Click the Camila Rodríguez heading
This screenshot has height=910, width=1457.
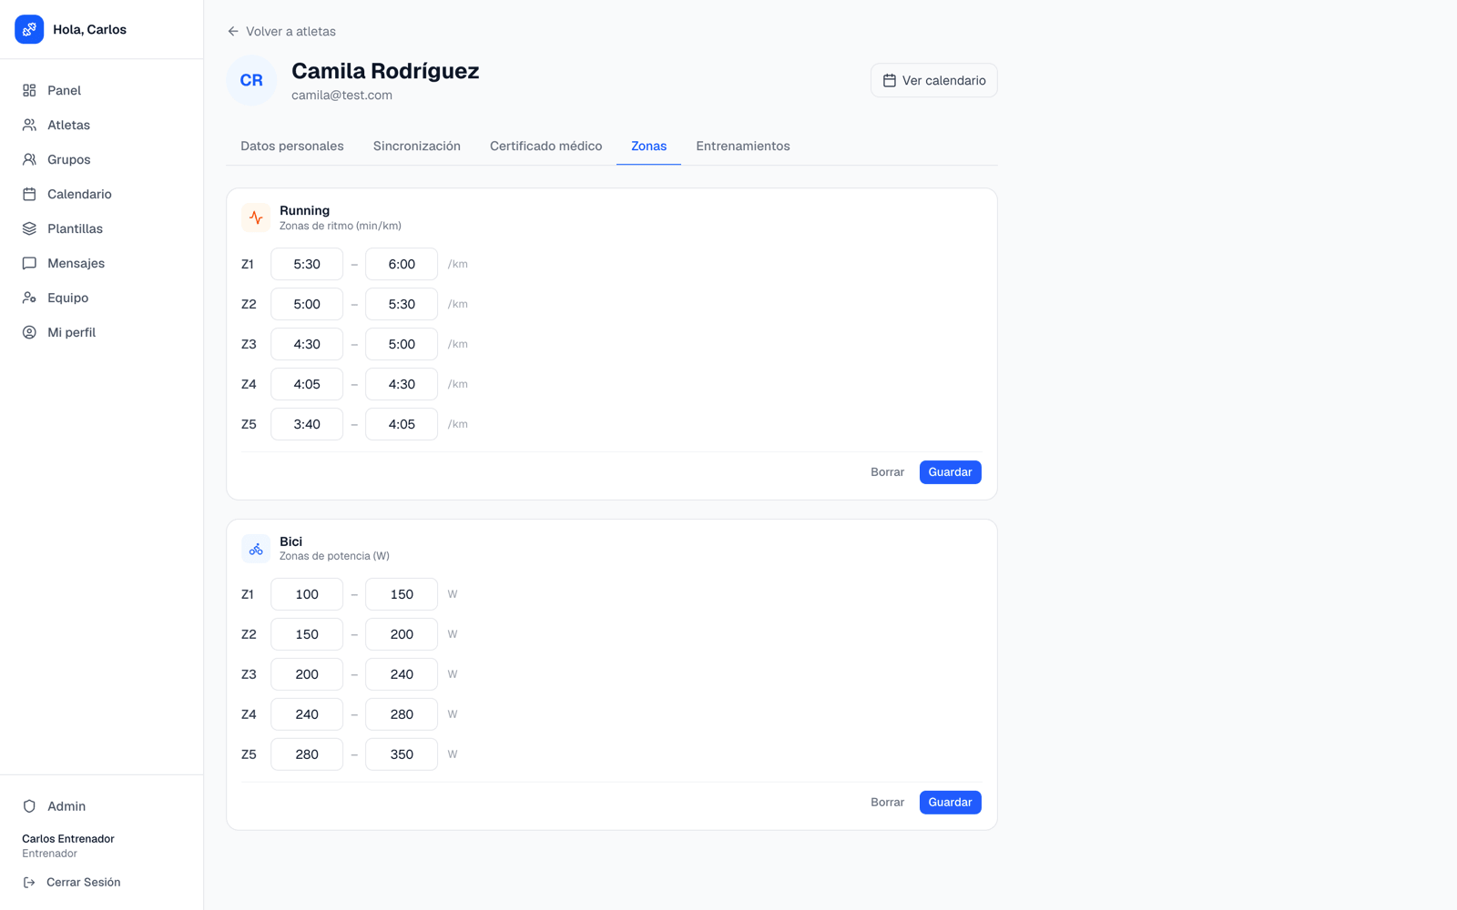pos(385,71)
